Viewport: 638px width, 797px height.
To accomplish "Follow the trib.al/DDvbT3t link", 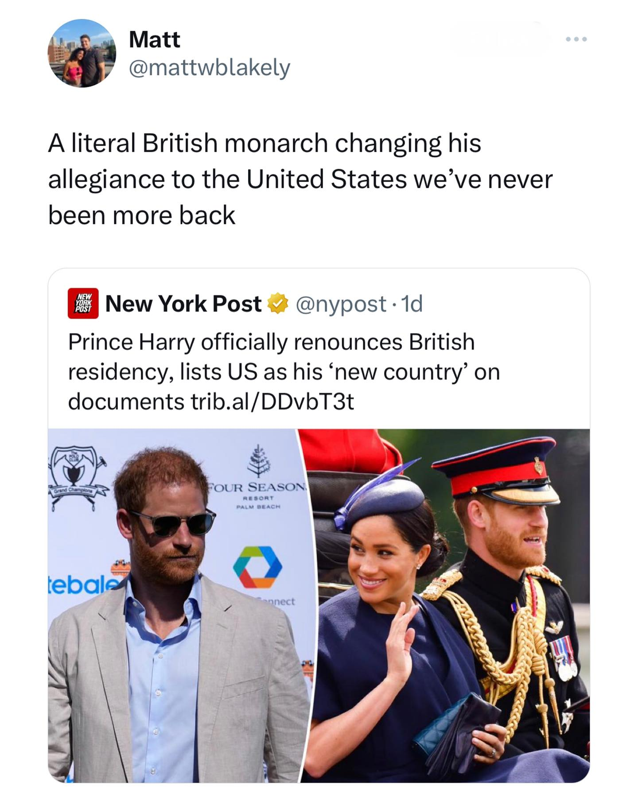I will click(272, 402).
